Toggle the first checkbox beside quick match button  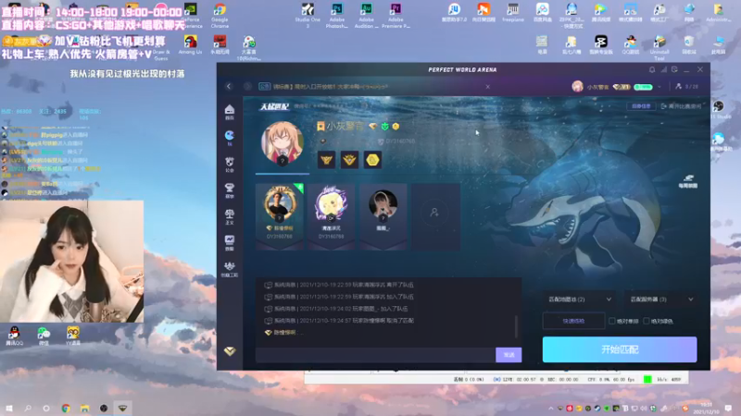[x=612, y=321]
